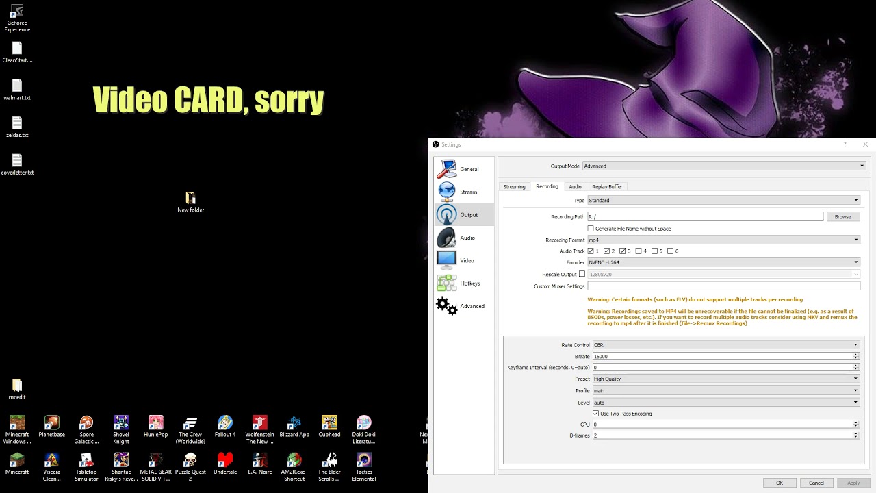Confirm settings with OK button

pyautogui.click(x=779, y=483)
